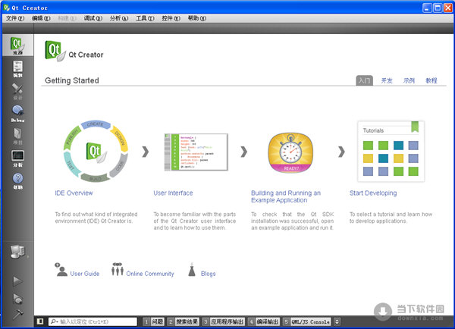Open the output pane selector arrows

click(337, 321)
